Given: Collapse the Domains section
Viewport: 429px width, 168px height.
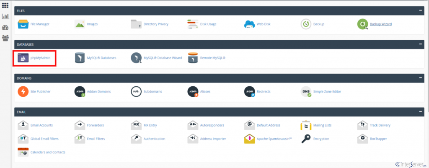Looking at the screenshot, I should pyautogui.click(x=420, y=78).
